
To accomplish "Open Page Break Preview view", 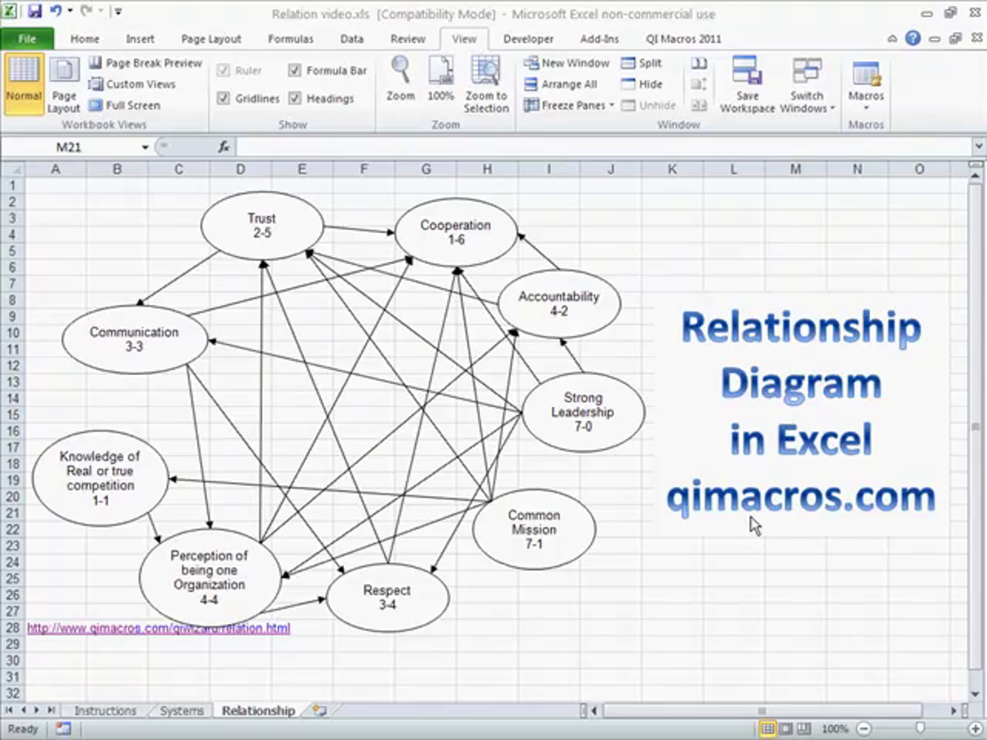I will pos(146,63).
